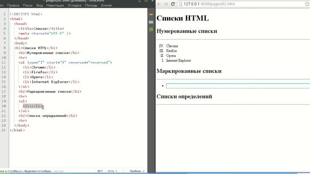The image size is (310, 174).
Task: Click the title tag line in code
Action: 41,29
